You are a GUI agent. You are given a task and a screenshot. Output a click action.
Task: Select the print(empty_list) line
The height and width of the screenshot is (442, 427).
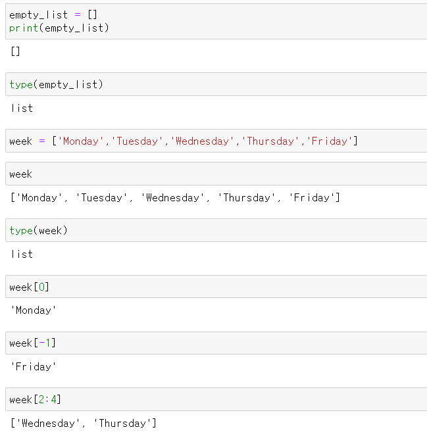(59, 28)
